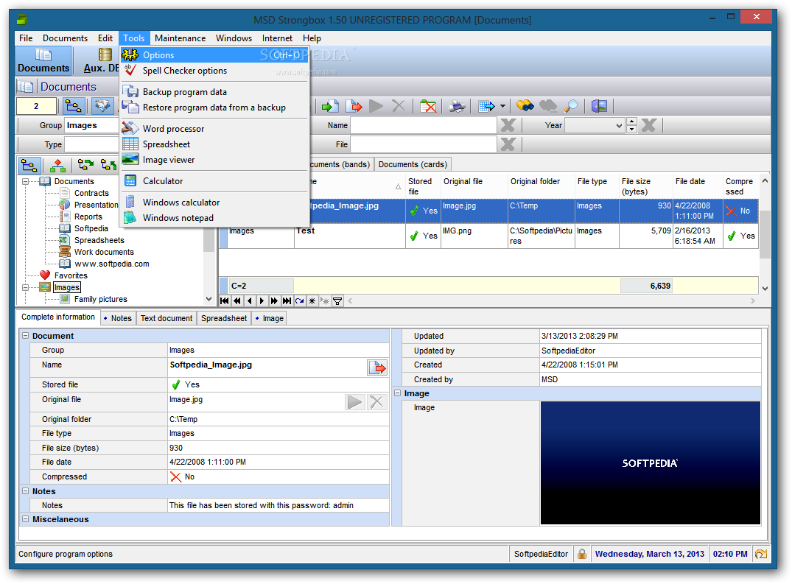Screen dimensions: 792x584
Task: Click into the Name filter field
Action: tap(424, 125)
